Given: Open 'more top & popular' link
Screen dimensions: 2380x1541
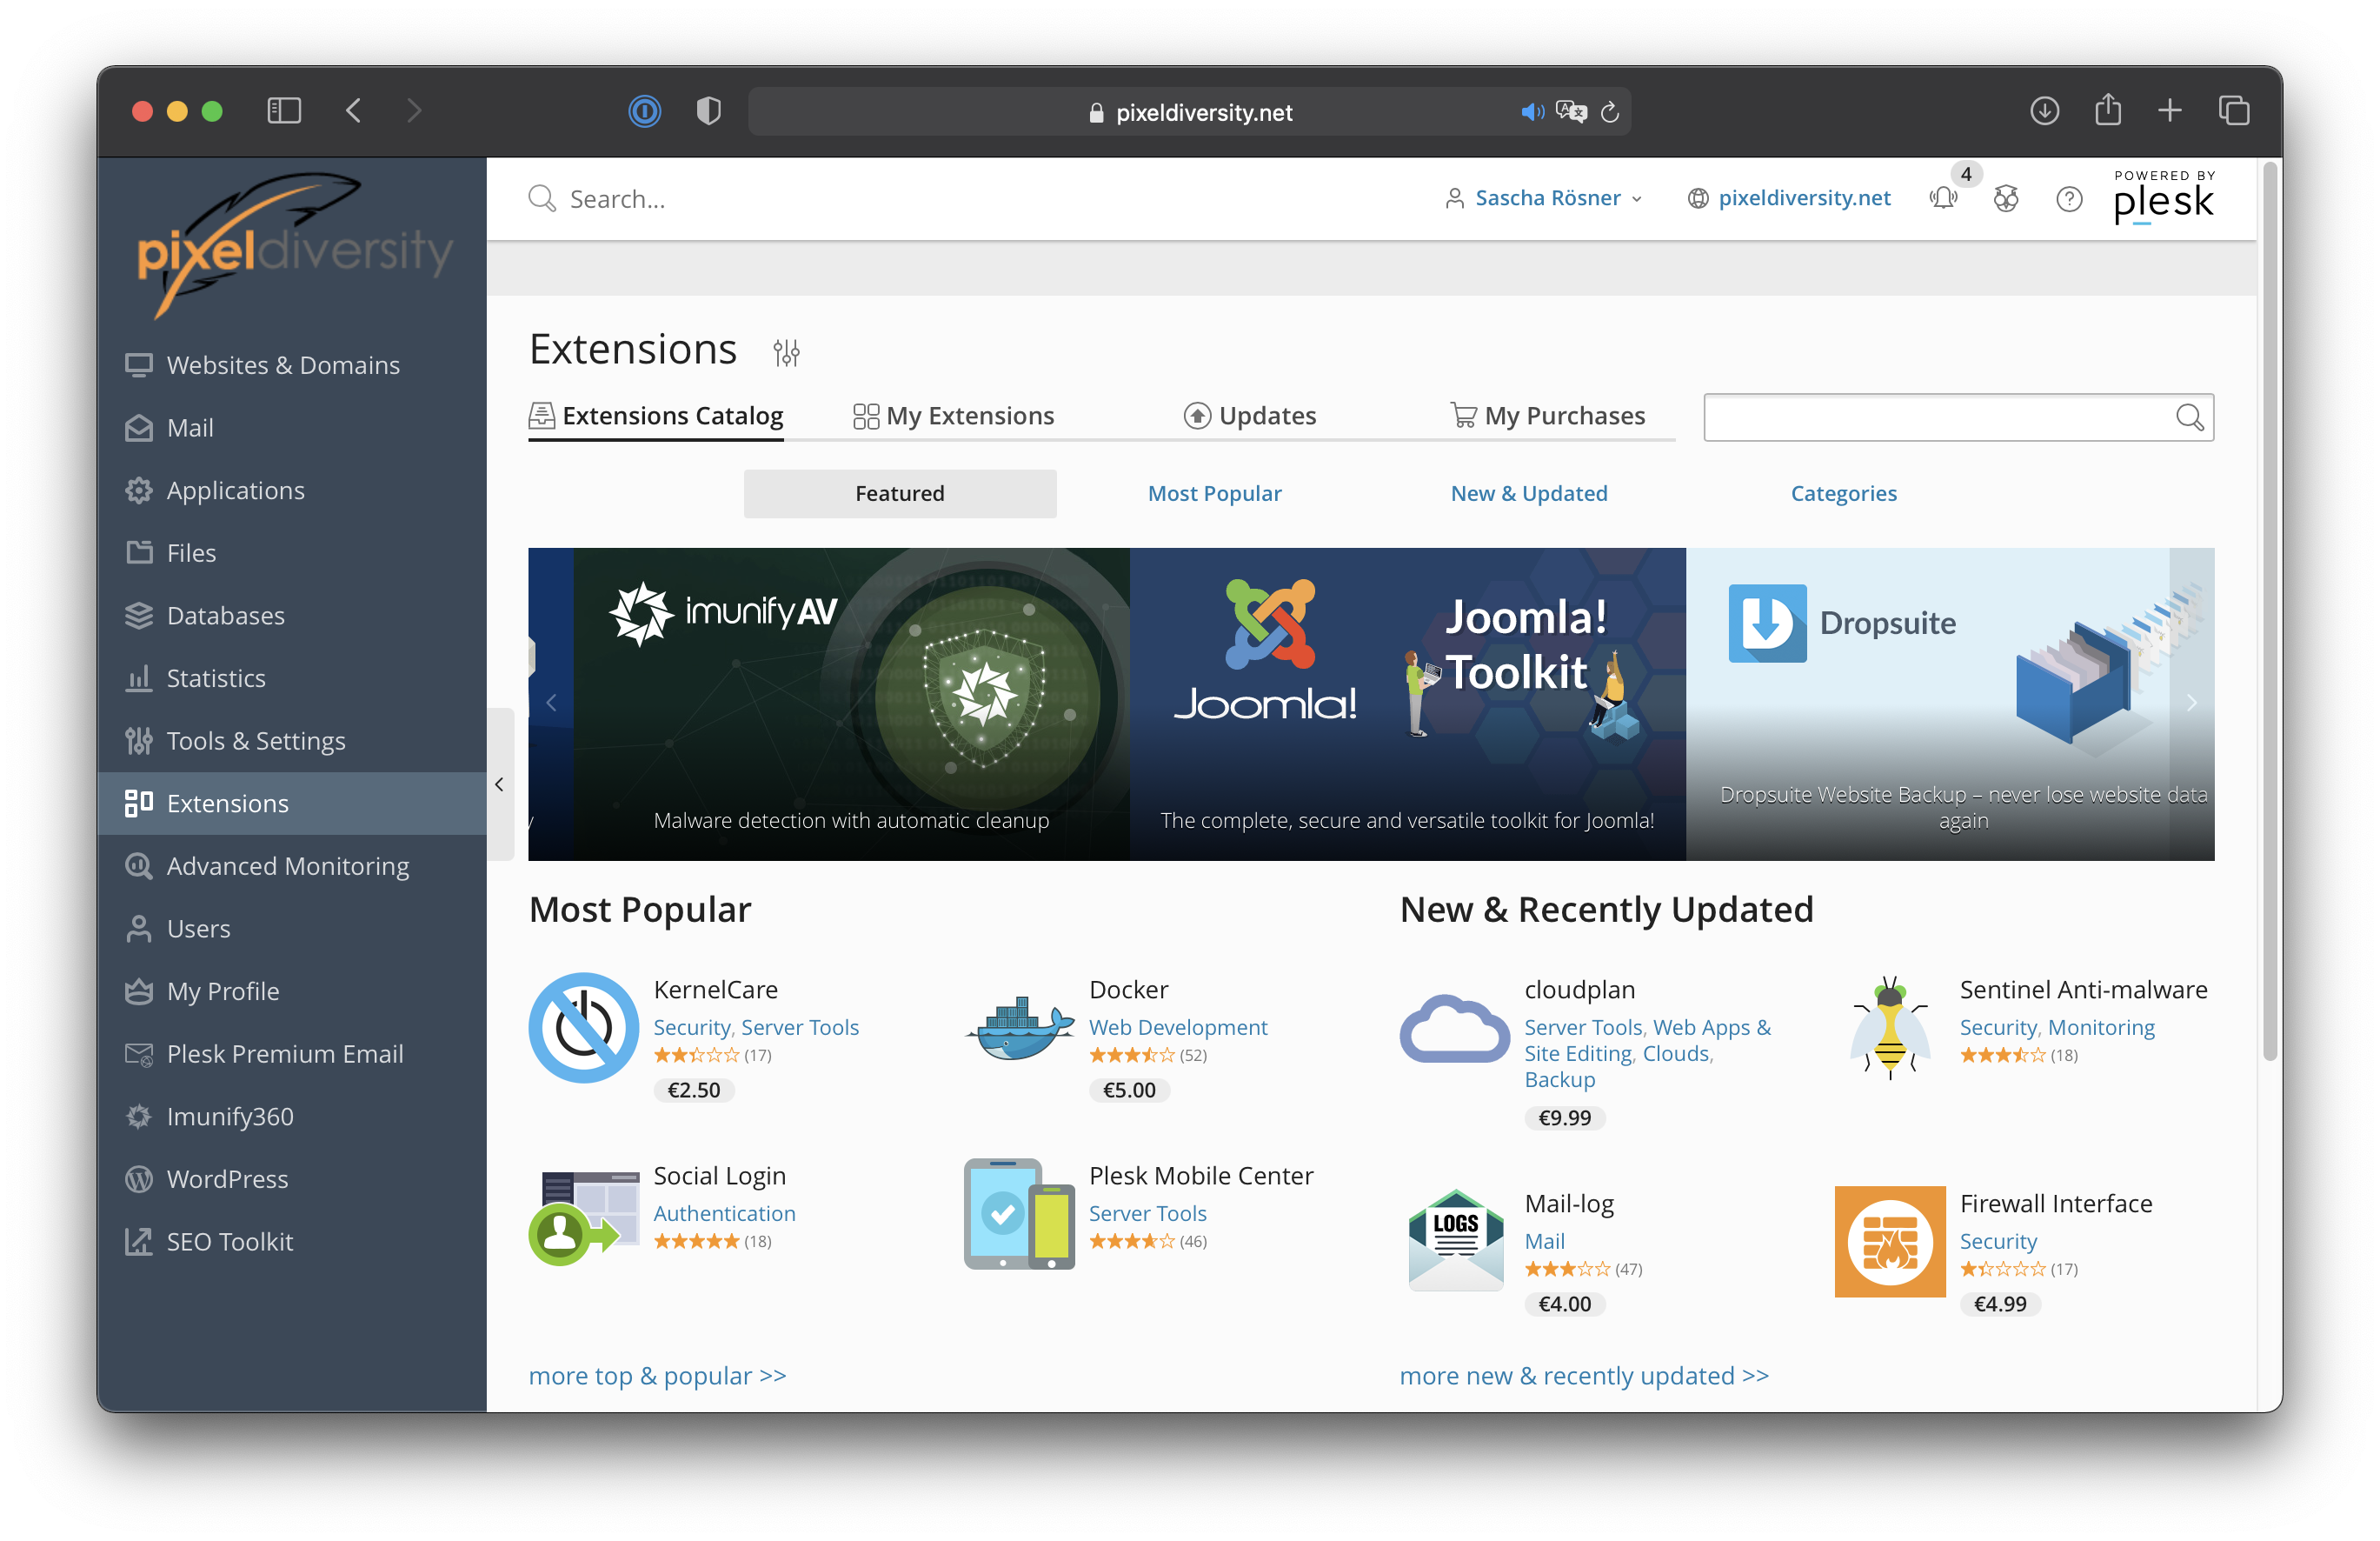Looking at the screenshot, I should coord(657,1375).
